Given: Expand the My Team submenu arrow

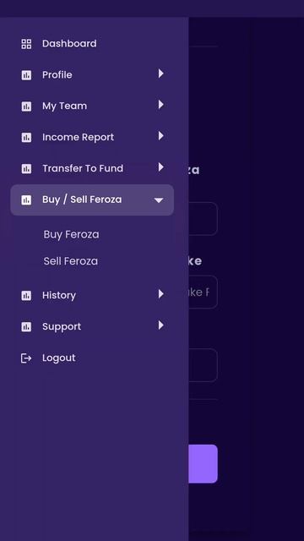Looking at the screenshot, I should tap(160, 105).
